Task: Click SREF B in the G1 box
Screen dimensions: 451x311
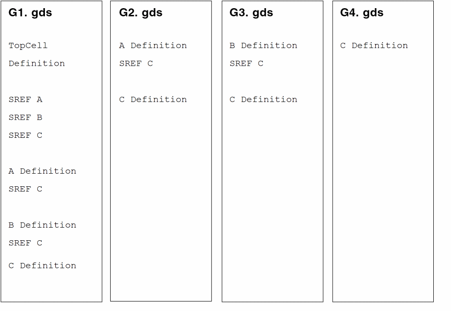Action: click(x=25, y=117)
